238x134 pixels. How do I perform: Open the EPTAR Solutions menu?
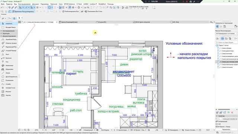tap(70, 4)
